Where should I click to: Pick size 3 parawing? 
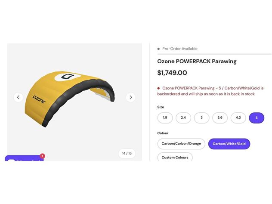(201, 118)
